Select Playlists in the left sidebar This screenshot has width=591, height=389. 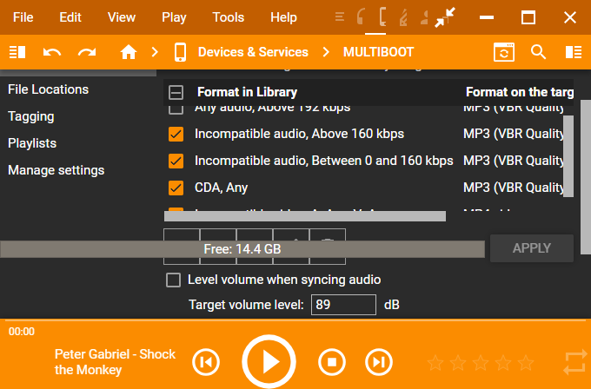tap(32, 143)
